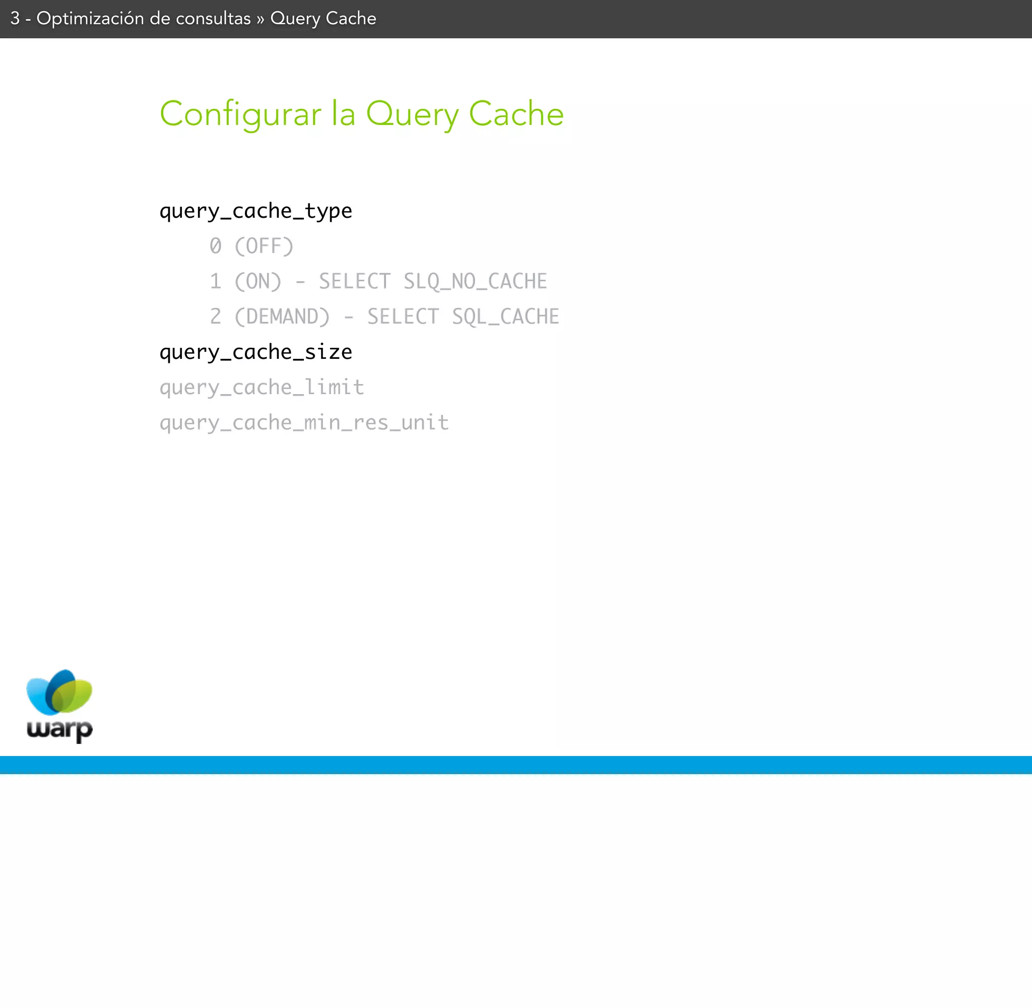Click the Warp logo icon
Image resolution: width=1032 pixels, height=1007 pixels.
(59, 706)
